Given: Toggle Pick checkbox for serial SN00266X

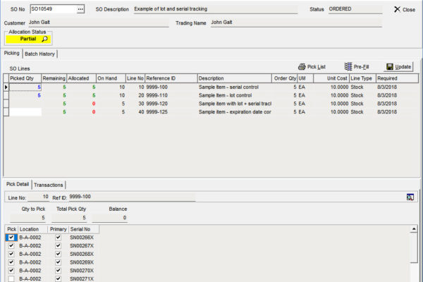Looking at the screenshot, I should coord(11,238).
